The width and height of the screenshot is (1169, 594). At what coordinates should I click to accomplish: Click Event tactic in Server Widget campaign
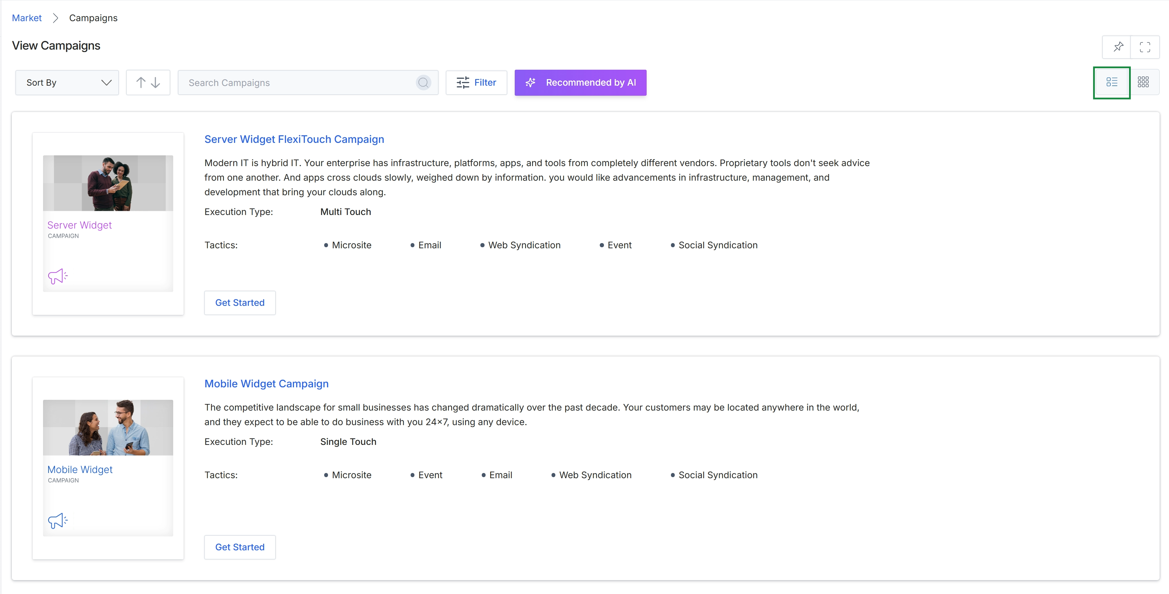(x=620, y=245)
